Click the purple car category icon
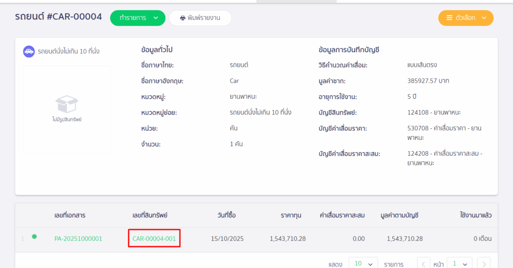 click(29, 51)
